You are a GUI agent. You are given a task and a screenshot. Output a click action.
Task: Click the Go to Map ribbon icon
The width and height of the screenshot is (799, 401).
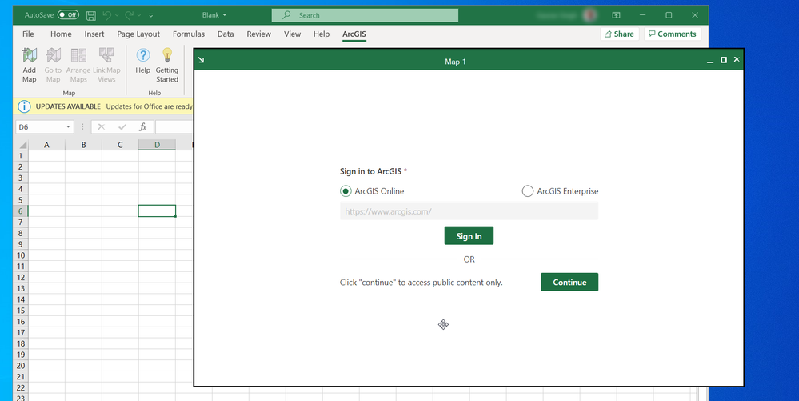[53, 55]
